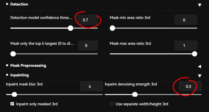Click the Detection section heading
This screenshot has width=209, height=112.
pos(19,4)
